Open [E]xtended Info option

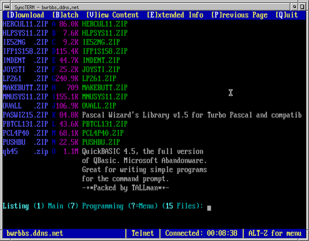pos(175,15)
